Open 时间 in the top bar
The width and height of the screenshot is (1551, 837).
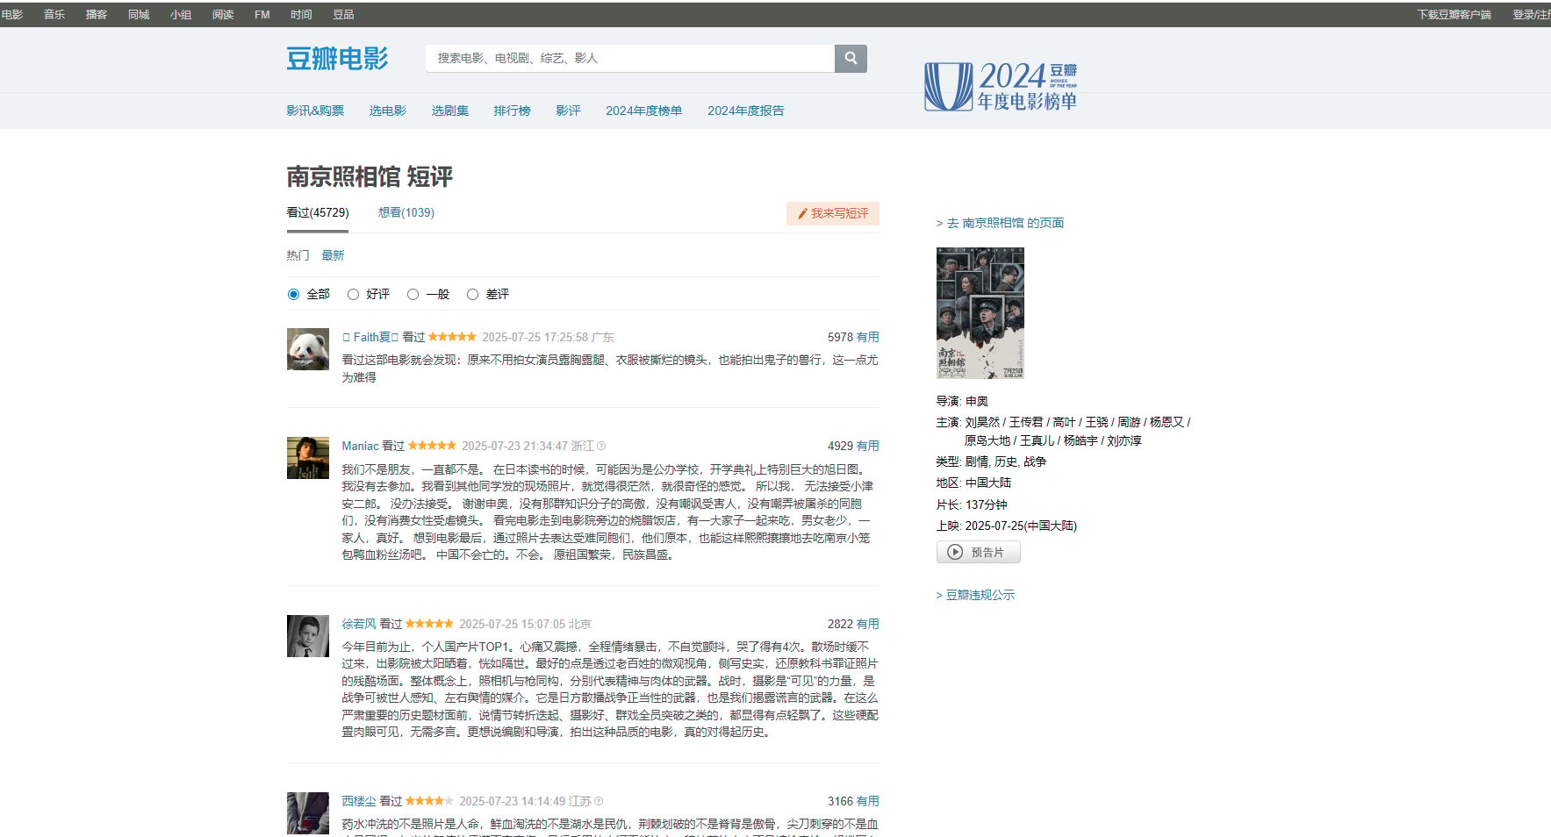[x=301, y=15]
